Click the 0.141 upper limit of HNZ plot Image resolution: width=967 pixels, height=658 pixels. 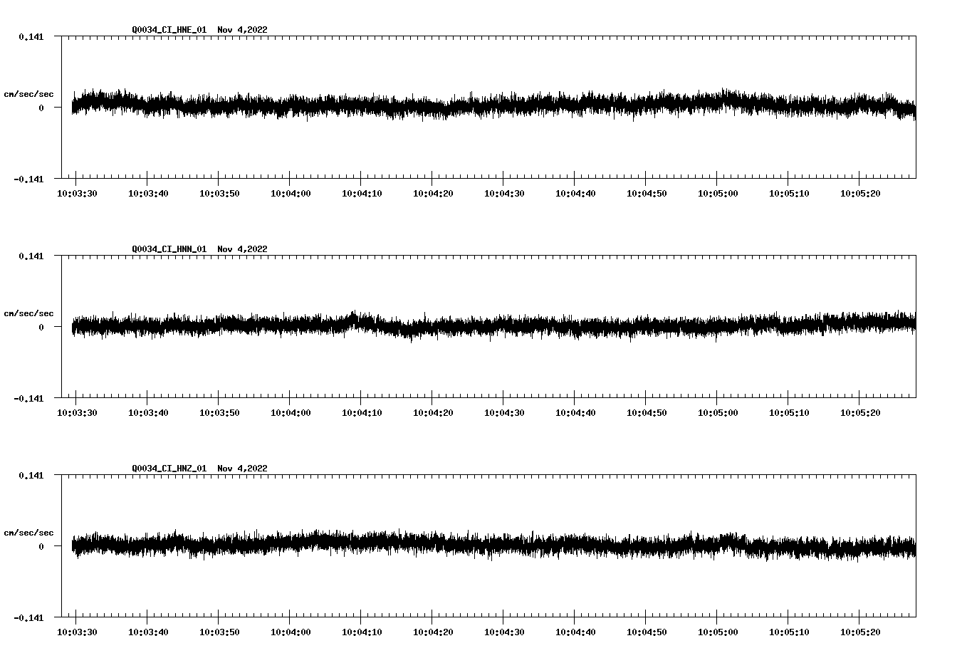(31, 475)
